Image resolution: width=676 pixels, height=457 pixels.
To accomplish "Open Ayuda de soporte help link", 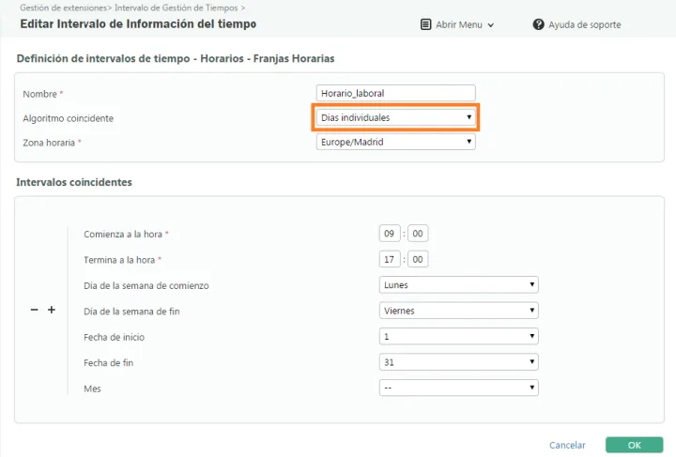I will click(x=584, y=24).
